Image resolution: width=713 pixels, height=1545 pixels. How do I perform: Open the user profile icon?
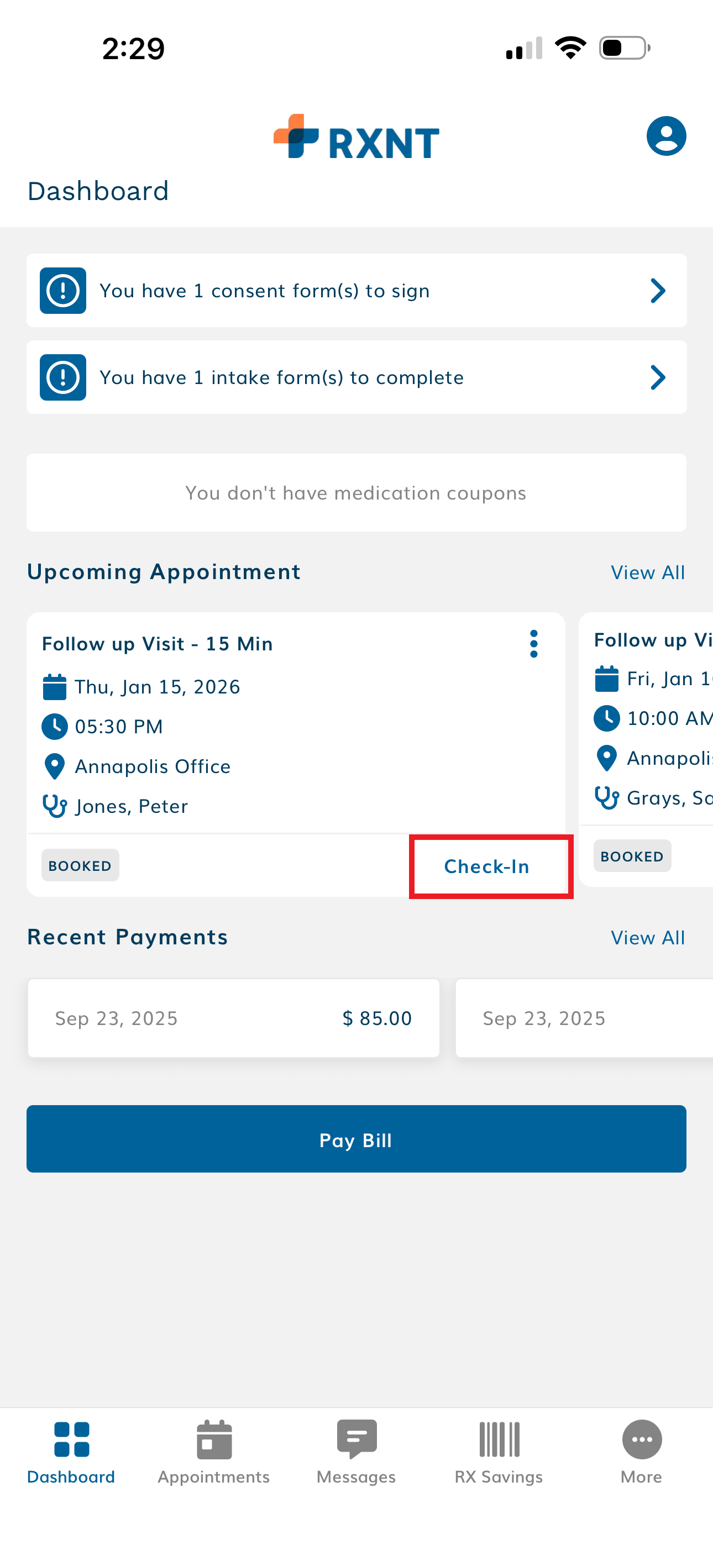click(665, 136)
